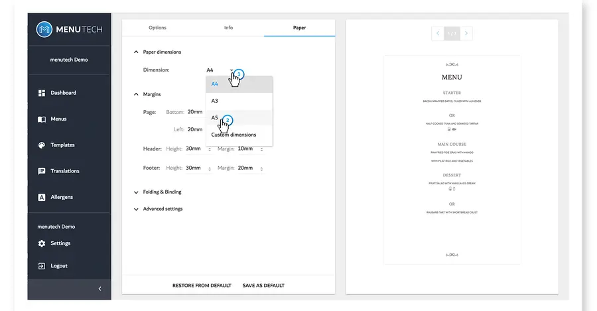597x311 pixels.
Task: Click the Logout arrow icon
Action: point(42,266)
